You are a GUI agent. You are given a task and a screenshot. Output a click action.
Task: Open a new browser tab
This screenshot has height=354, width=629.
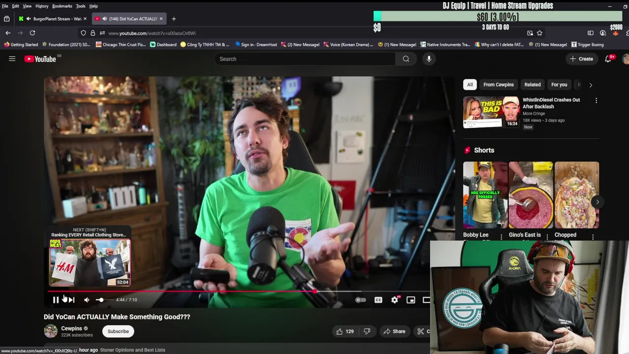pos(173,19)
